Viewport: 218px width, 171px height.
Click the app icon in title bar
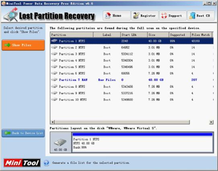pyautogui.click(x=3, y=3)
